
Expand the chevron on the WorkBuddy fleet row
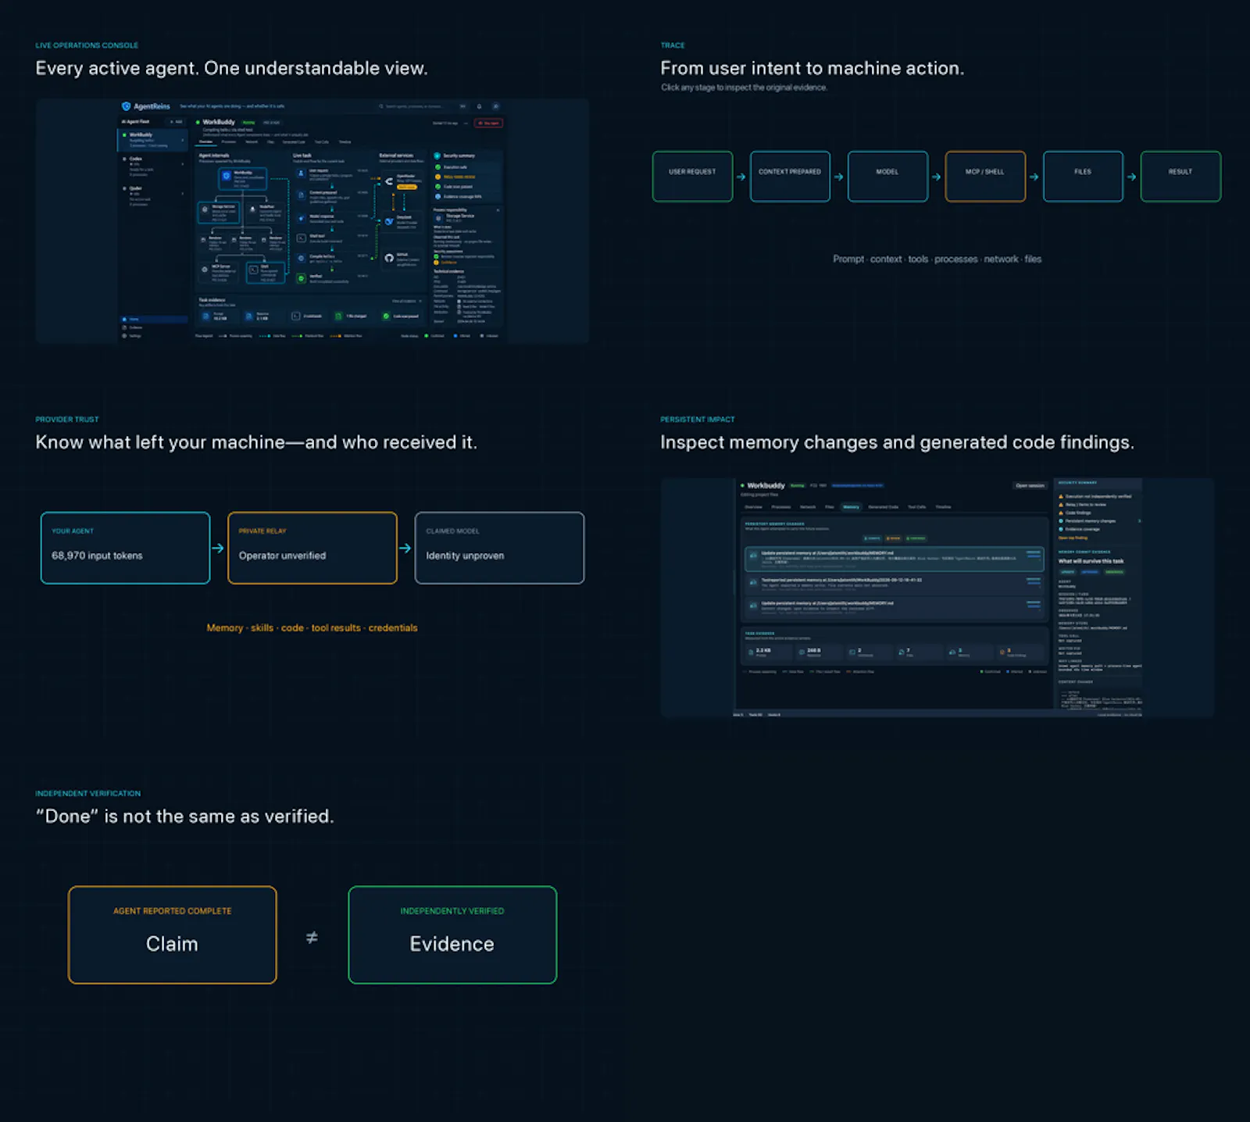click(183, 140)
